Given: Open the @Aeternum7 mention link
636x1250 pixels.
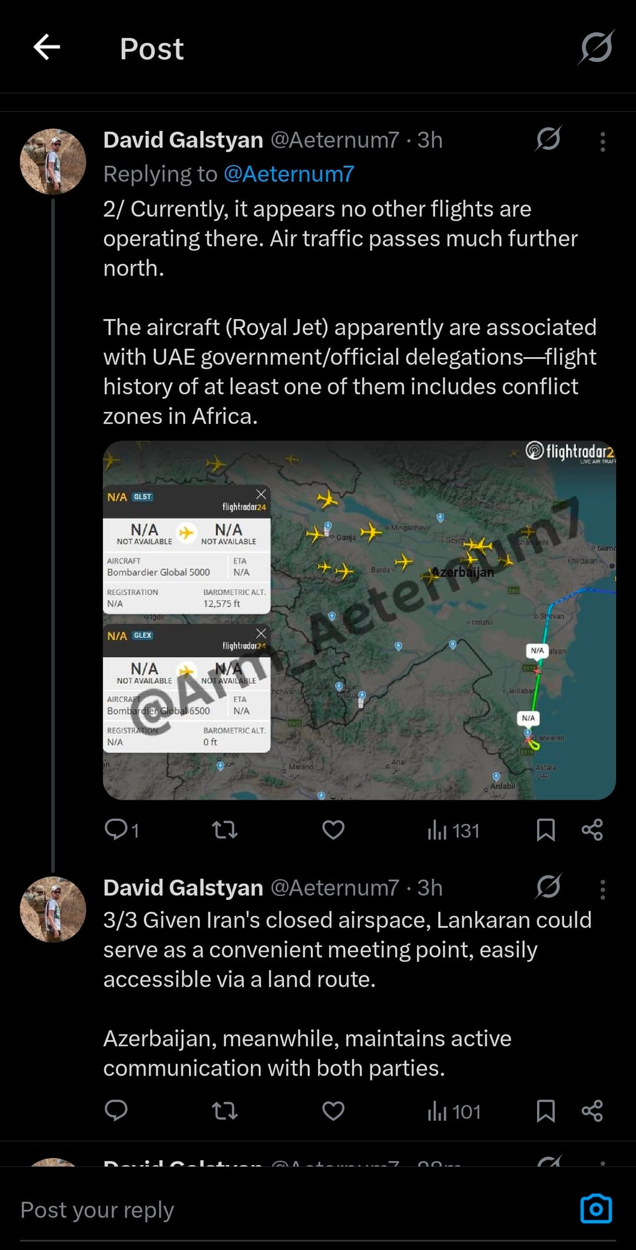Looking at the screenshot, I should [289, 174].
